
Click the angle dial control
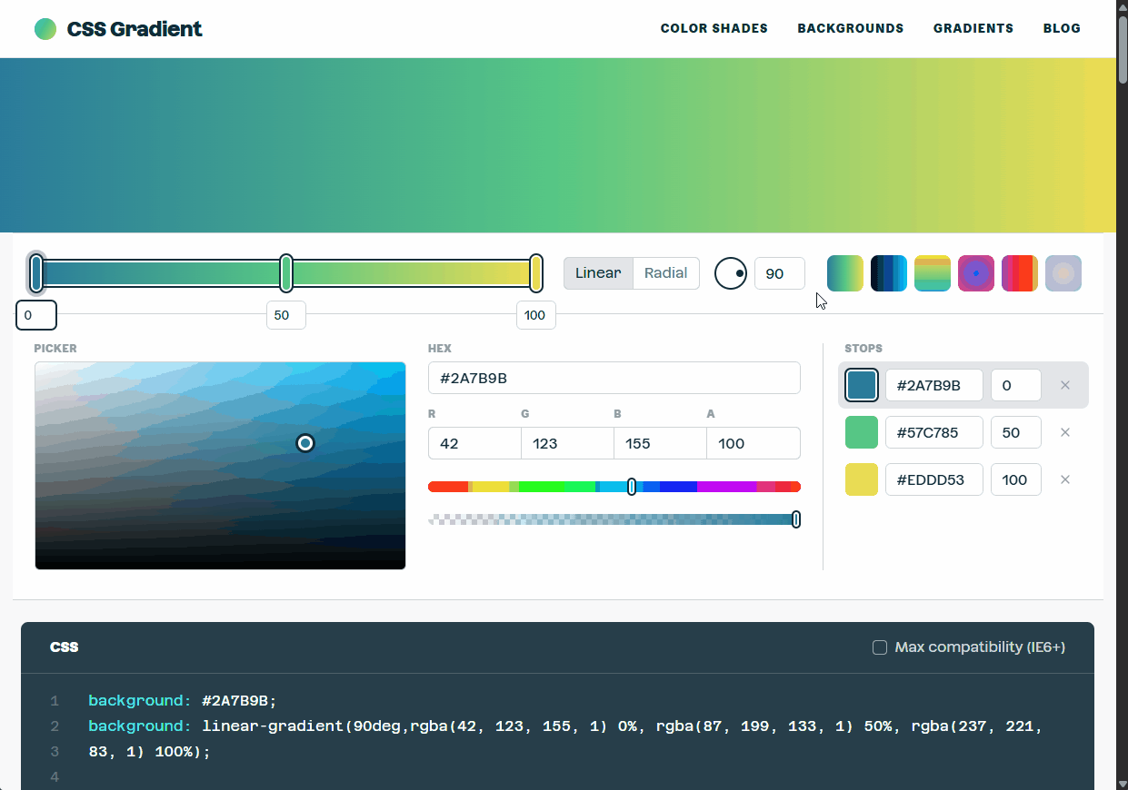pos(731,273)
